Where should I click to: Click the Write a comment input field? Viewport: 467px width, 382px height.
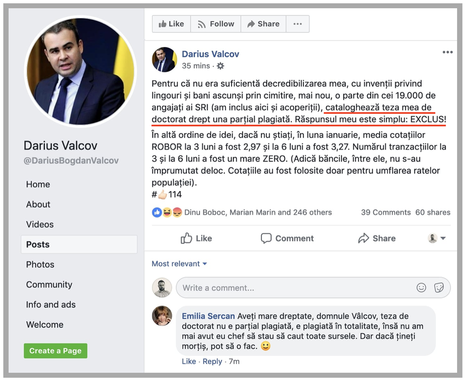(x=293, y=288)
